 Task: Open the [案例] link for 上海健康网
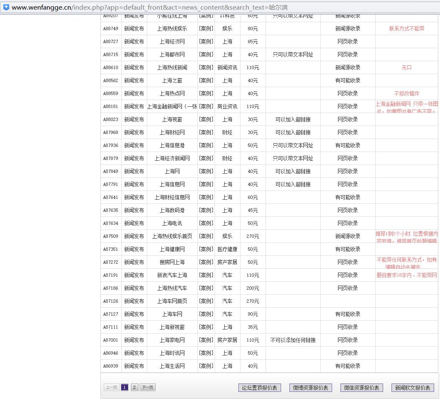206,249
